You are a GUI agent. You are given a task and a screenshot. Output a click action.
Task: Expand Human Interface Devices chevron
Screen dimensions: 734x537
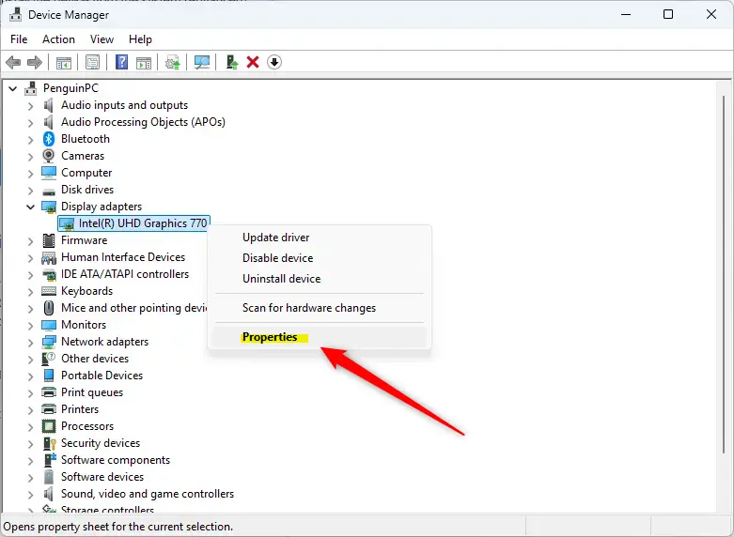[x=30, y=258]
